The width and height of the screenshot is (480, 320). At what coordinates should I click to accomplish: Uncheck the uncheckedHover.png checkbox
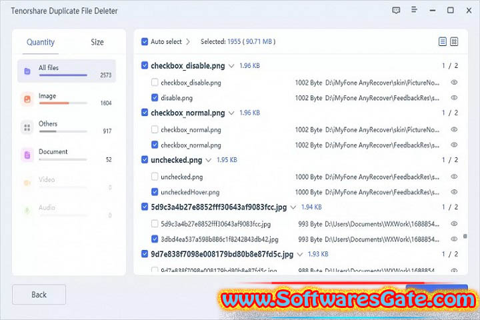(155, 192)
